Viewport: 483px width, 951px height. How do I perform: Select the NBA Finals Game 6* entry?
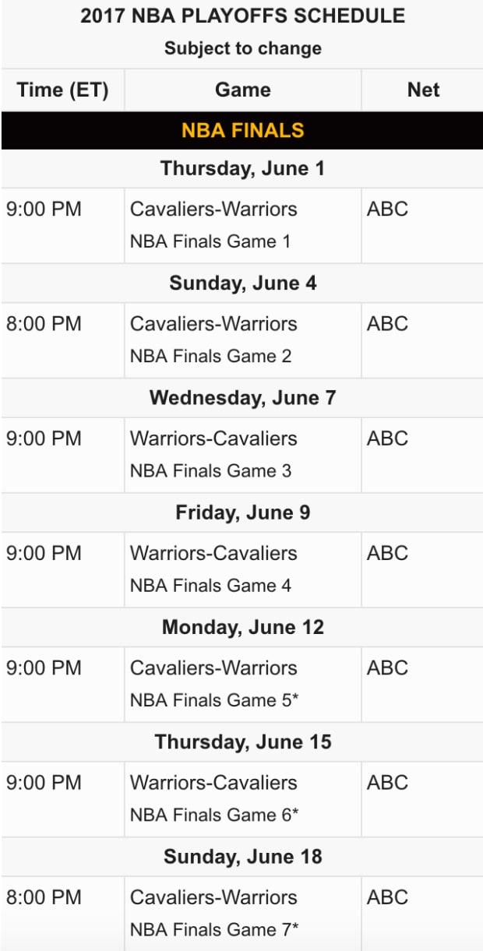pyautogui.click(x=214, y=815)
